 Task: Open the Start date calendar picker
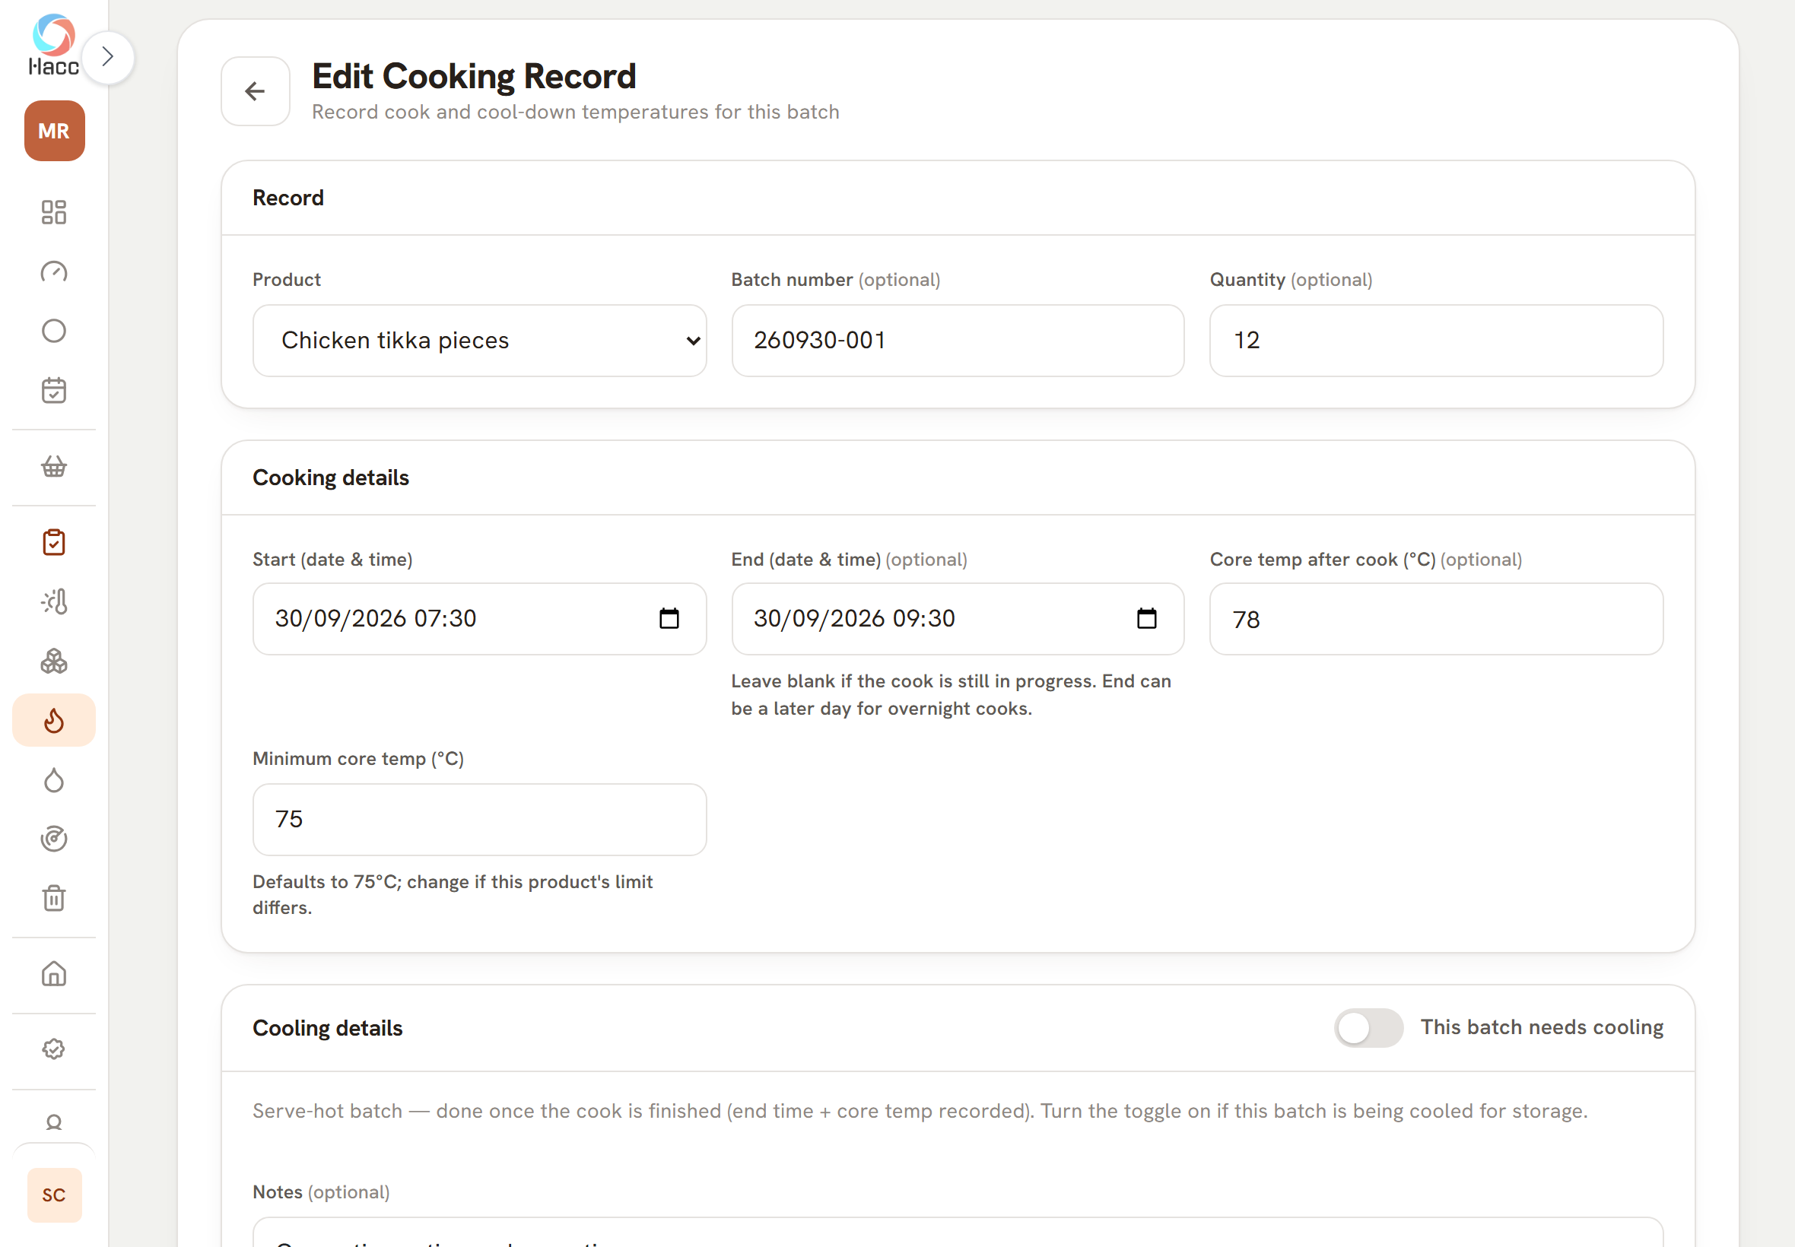point(669,619)
